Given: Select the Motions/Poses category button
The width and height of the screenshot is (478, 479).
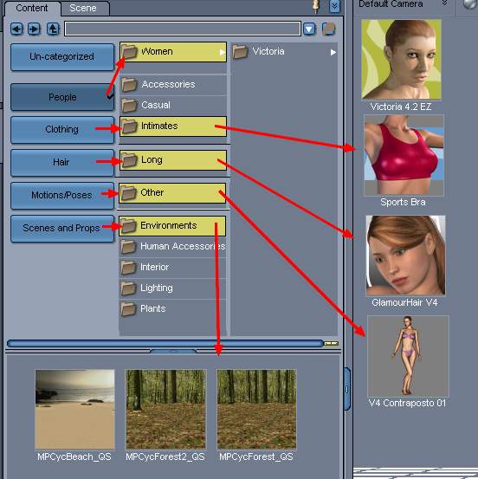Looking at the screenshot, I should point(62,195).
